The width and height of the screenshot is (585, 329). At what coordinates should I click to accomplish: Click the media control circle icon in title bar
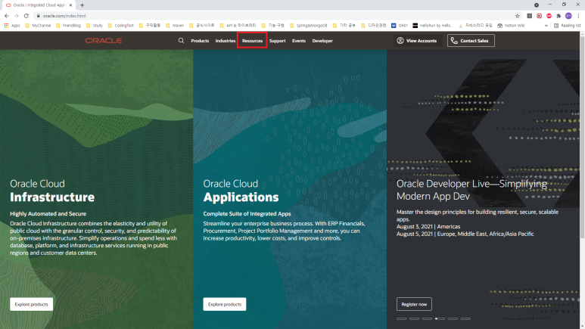pyautogui.click(x=536, y=5)
